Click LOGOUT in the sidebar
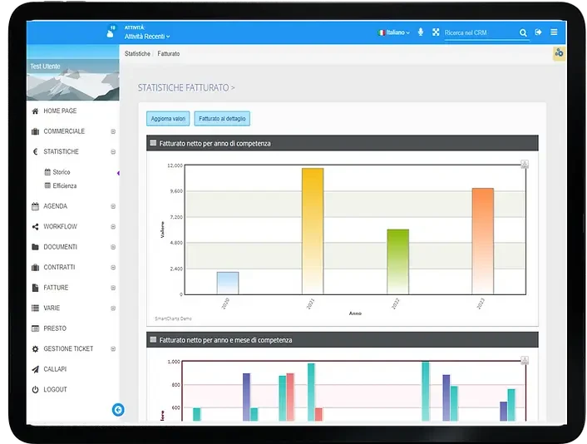 pos(55,390)
